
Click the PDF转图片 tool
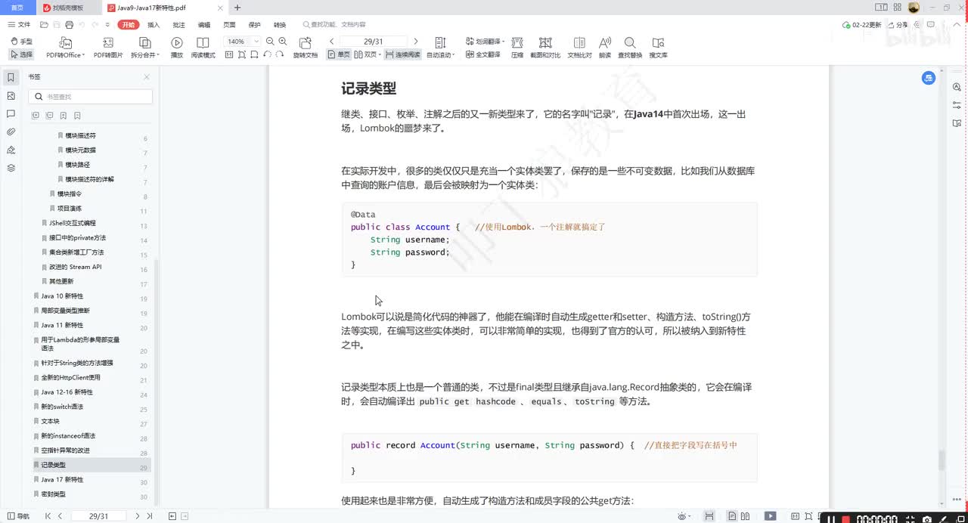coord(108,48)
